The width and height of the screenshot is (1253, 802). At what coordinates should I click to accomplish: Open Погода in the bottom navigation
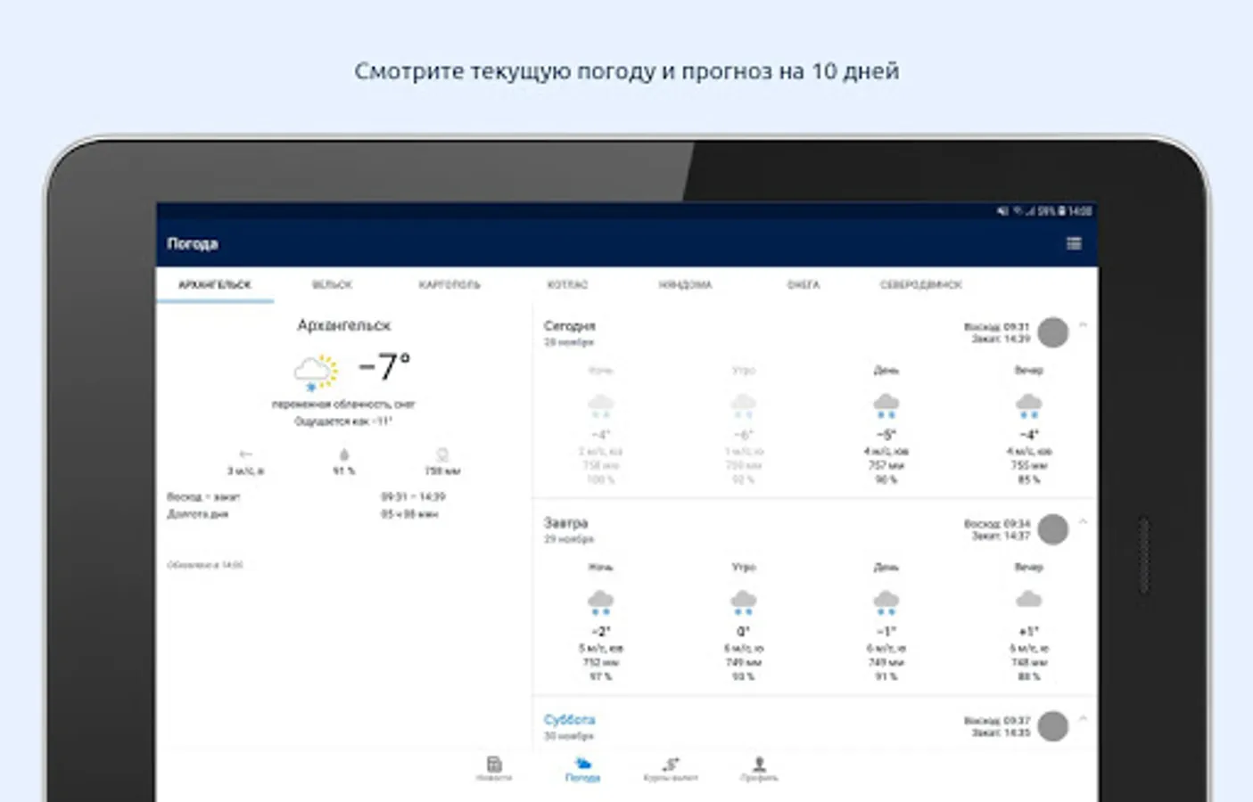coord(582,769)
